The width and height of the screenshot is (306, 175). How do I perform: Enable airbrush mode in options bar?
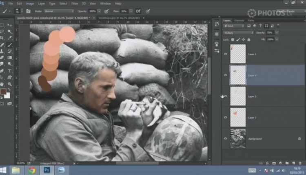[138, 11]
